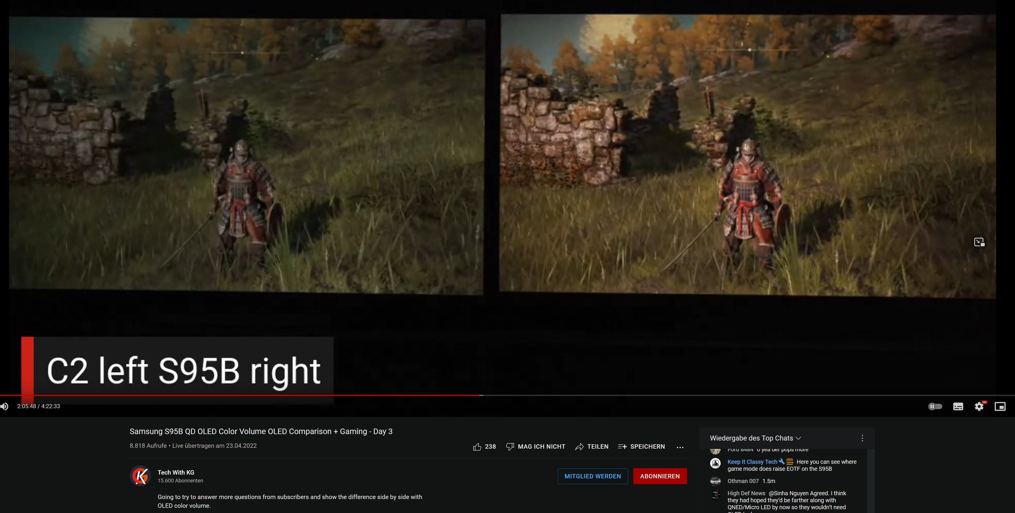1015x513 pixels.
Task: Click the 15.600 Abonnenten subscriber count
Action: click(180, 481)
